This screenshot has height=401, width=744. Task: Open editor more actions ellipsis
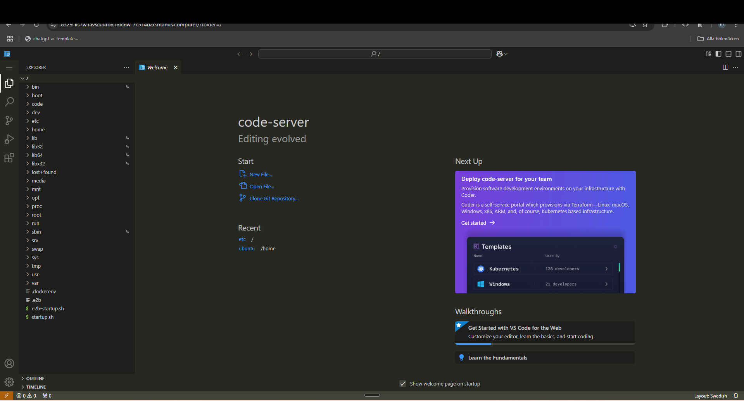pos(735,67)
